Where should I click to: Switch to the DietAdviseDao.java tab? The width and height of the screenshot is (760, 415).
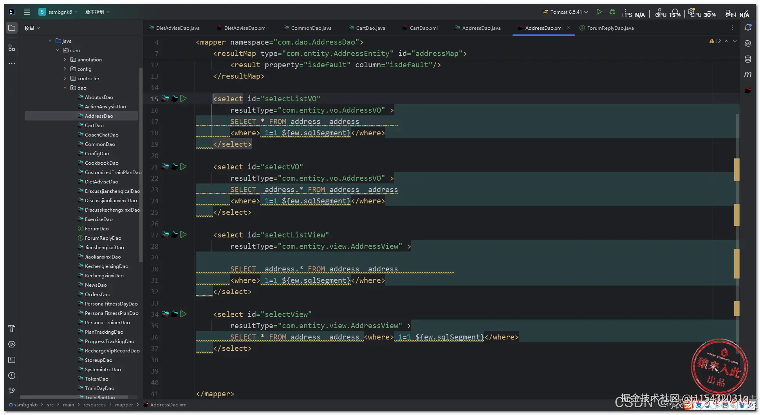click(174, 28)
